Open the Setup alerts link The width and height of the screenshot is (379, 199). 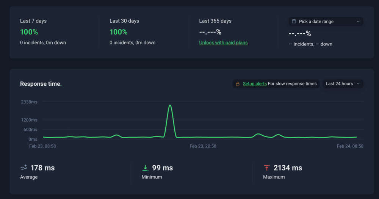pos(255,84)
